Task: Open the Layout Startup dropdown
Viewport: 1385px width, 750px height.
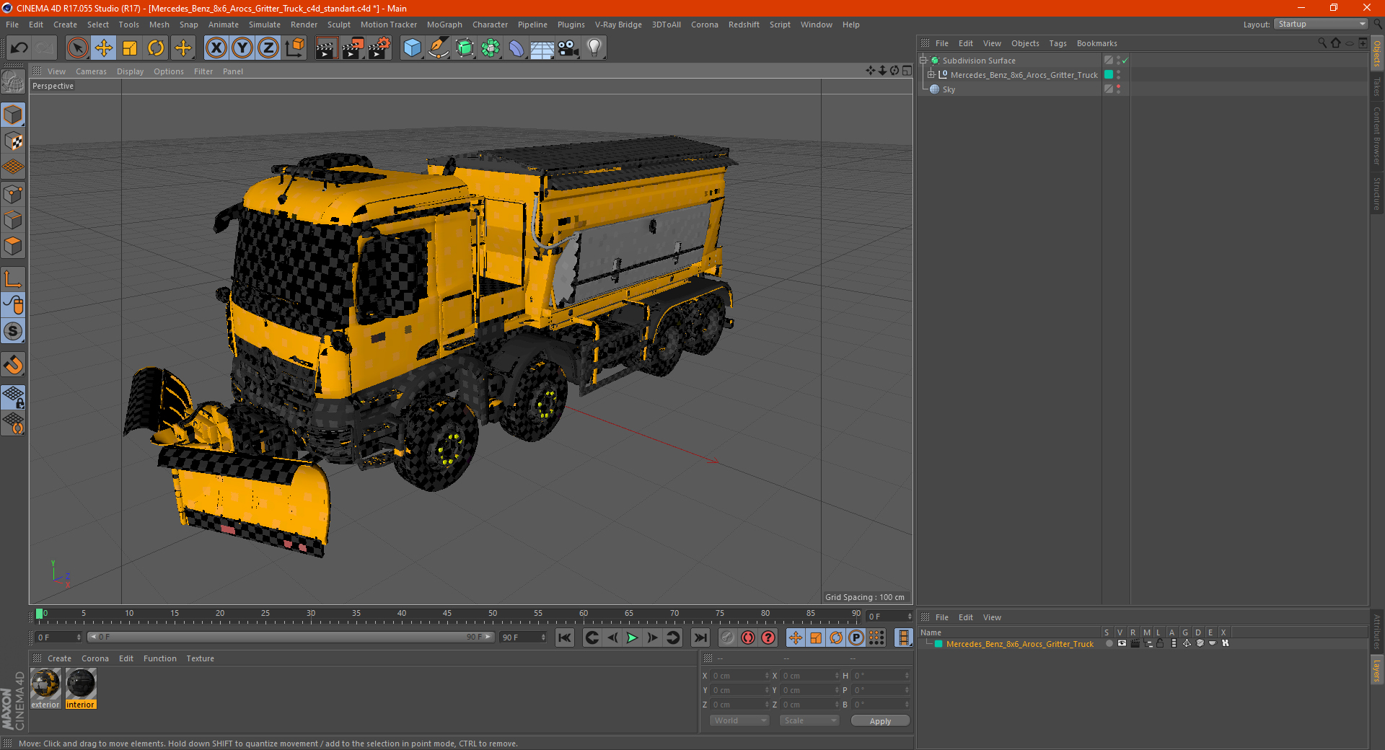Action: click(1322, 24)
